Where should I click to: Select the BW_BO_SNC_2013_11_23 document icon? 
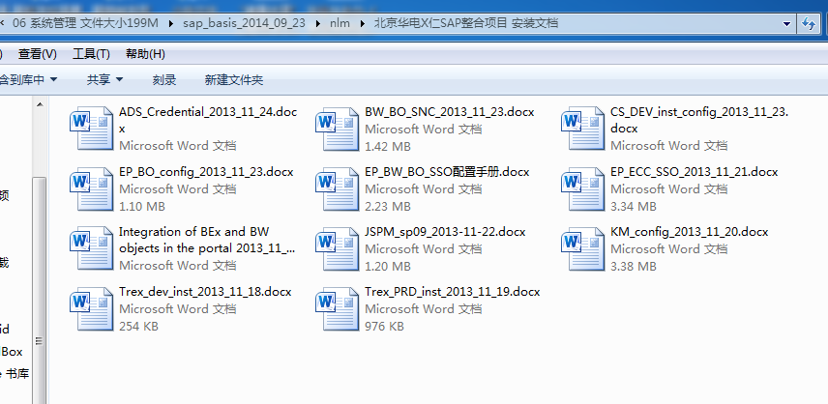pyautogui.click(x=337, y=129)
